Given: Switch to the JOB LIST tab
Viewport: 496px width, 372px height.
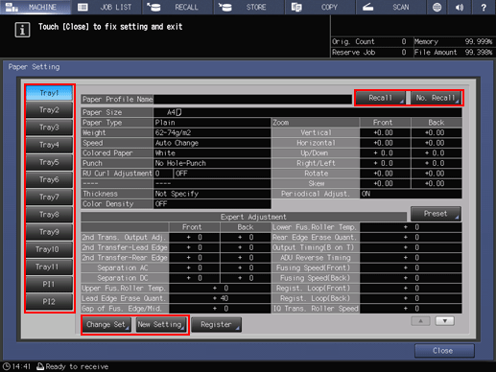Looking at the screenshot, I should (106, 7).
